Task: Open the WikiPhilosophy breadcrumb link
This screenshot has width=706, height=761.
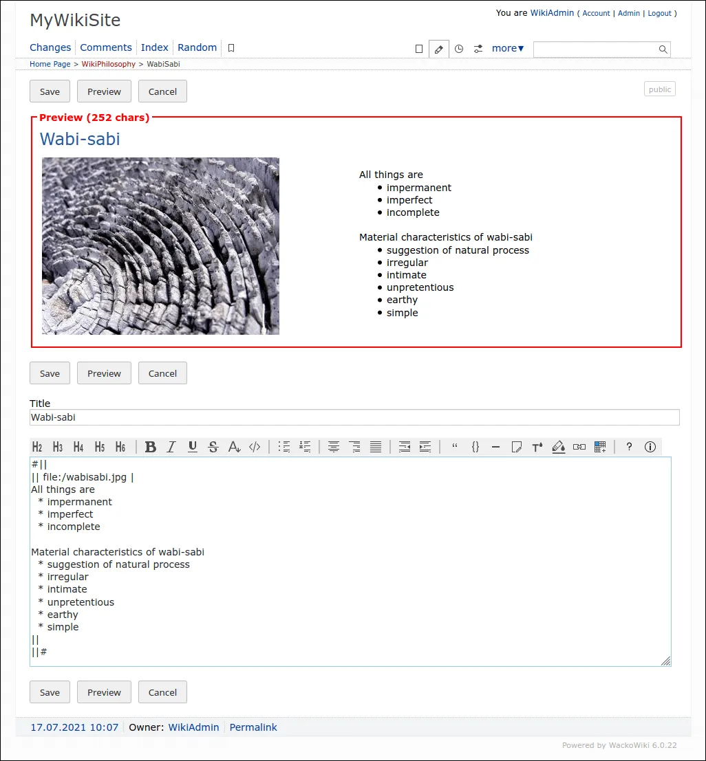Action: (x=108, y=64)
